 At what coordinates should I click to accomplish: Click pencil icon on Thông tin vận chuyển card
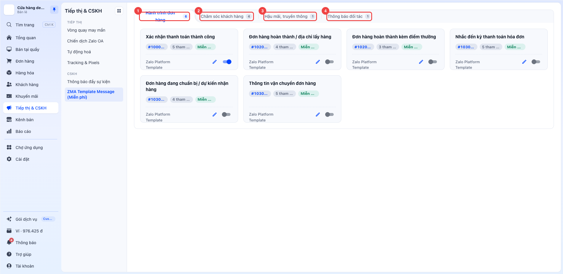pos(318,114)
